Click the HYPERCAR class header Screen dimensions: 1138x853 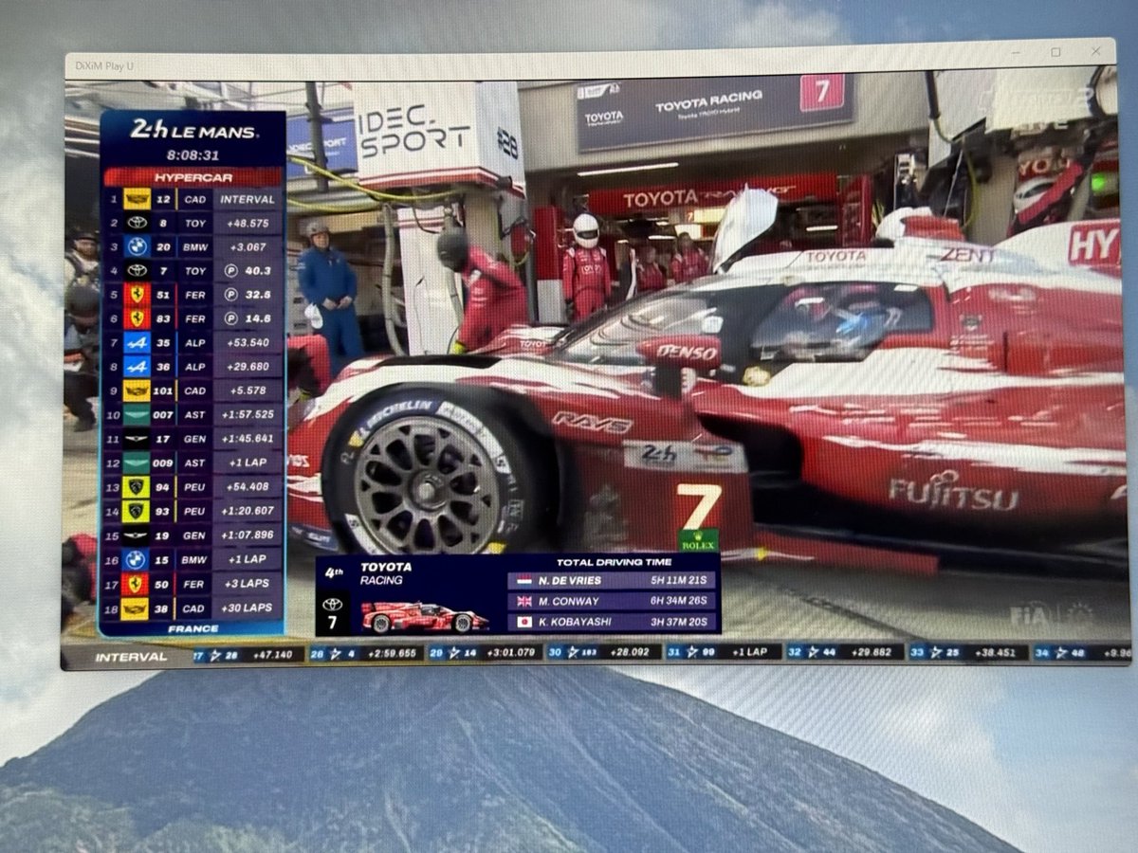(193, 176)
